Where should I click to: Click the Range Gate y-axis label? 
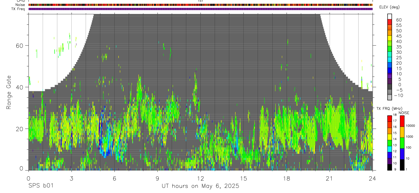click(x=9, y=92)
